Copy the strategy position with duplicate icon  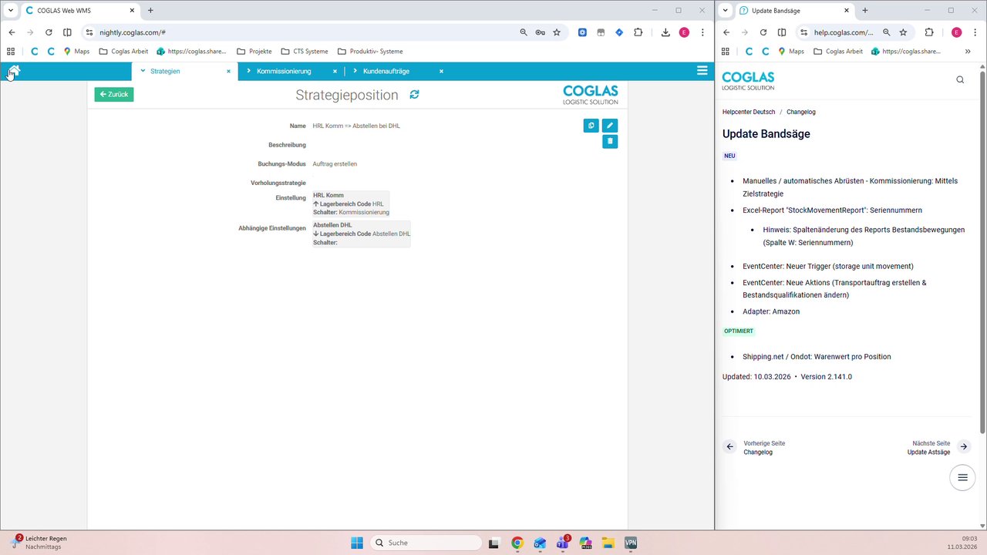[x=591, y=125]
